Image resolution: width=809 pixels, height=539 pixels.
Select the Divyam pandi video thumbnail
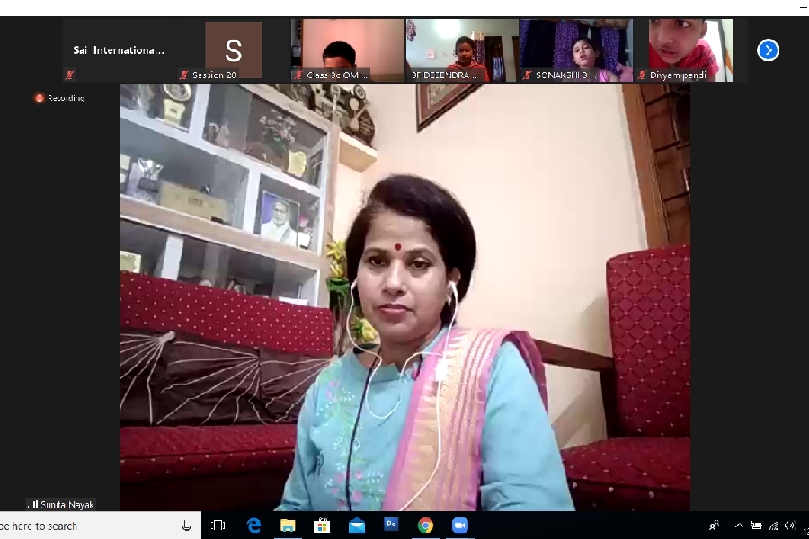[x=689, y=50]
